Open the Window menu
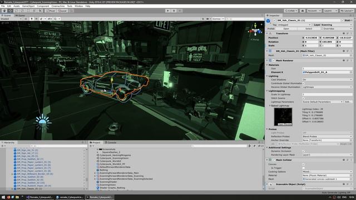 point(79,6)
